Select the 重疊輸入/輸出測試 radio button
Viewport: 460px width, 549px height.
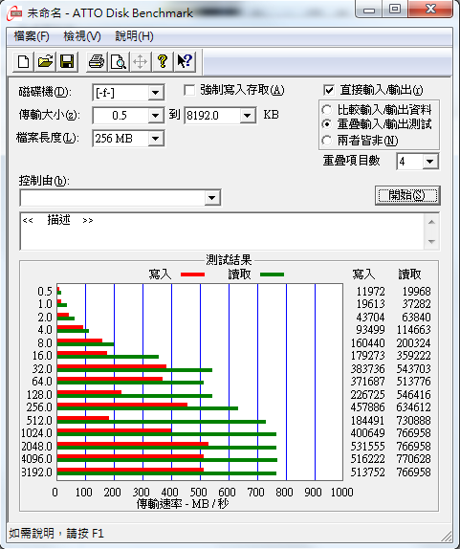click(x=327, y=124)
